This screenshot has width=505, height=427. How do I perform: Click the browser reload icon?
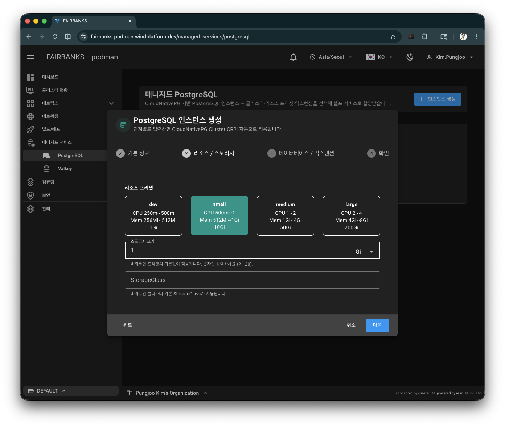click(x=55, y=37)
